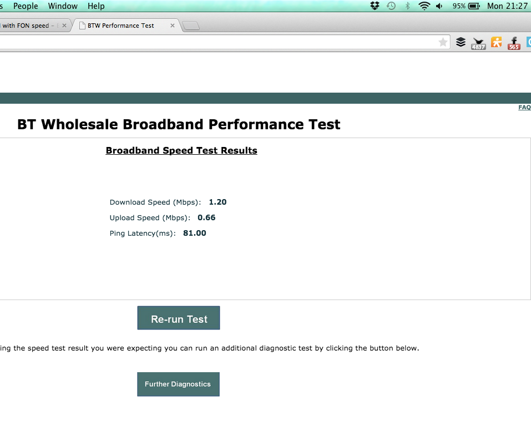Click the Further Diagnostics button
This screenshot has width=531, height=421.
178,384
